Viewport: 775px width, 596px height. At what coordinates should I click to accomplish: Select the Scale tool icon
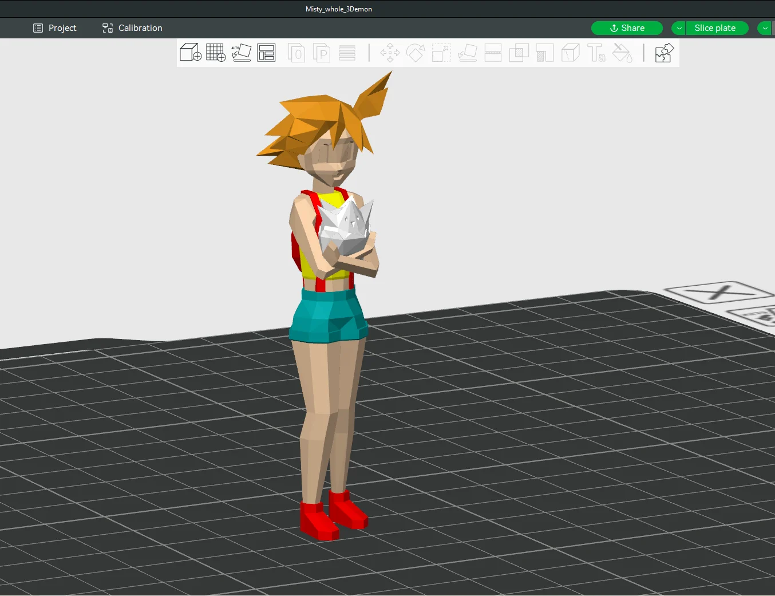(441, 53)
